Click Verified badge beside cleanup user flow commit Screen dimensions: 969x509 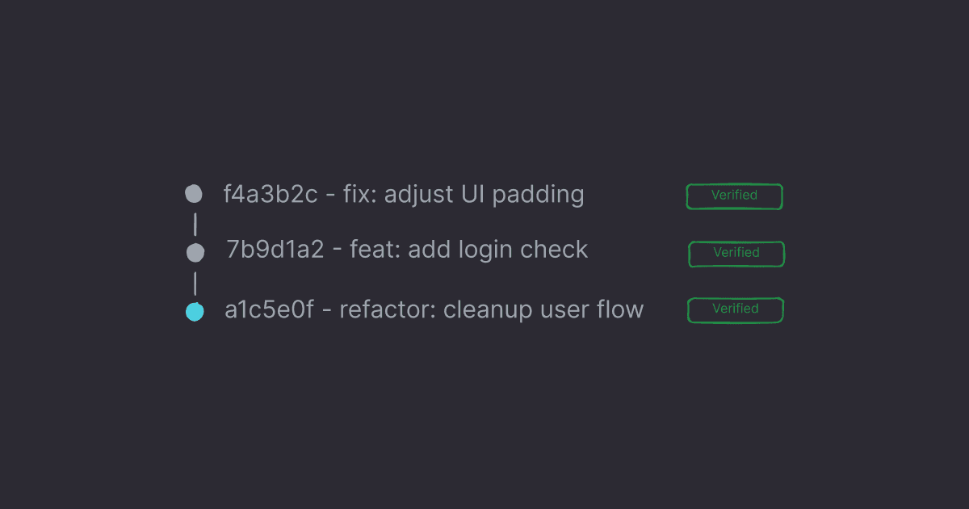[x=735, y=310]
